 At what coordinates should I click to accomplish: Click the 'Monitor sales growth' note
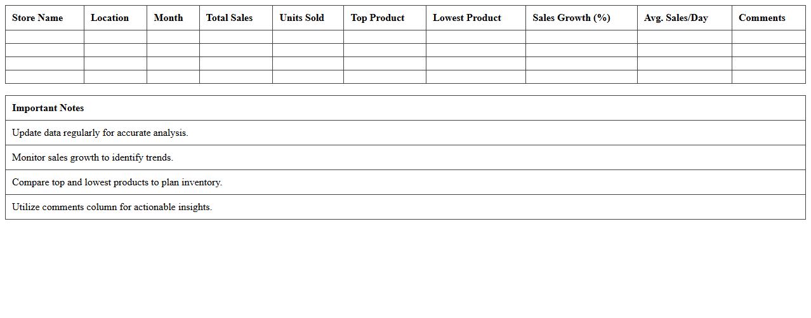click(x=93, y=157)
